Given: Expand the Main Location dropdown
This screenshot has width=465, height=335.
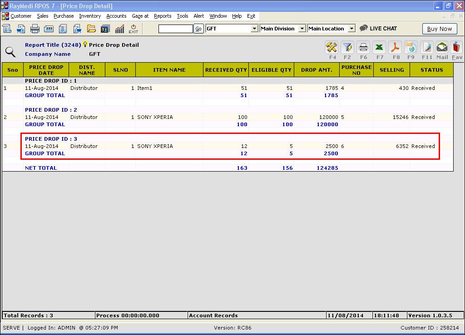Looking at the screenshot, I should coord(351,29).
